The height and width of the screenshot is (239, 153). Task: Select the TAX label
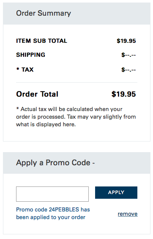pos(27,69)
